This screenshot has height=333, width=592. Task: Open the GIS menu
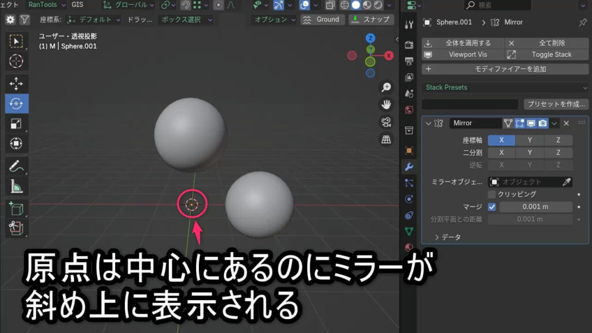tap(77, 5)
